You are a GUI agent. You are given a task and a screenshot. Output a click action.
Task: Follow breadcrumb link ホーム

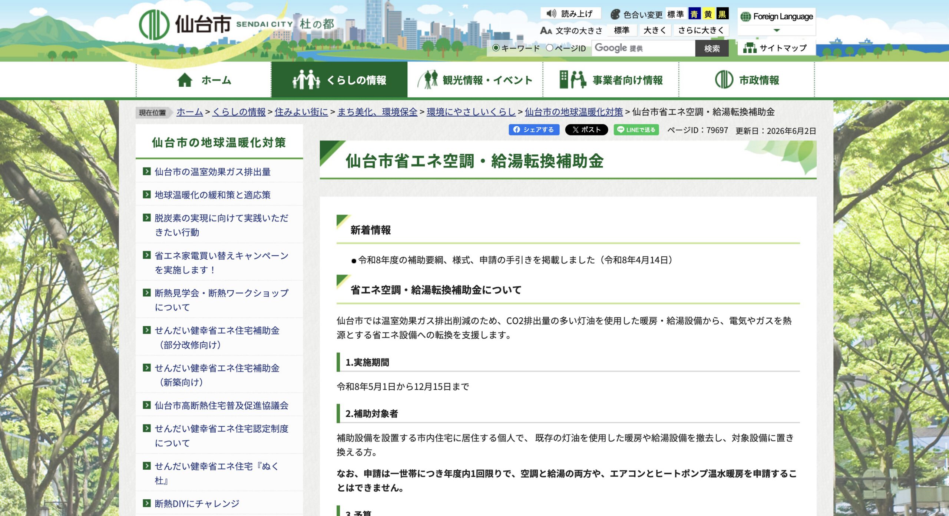point(189,112)
